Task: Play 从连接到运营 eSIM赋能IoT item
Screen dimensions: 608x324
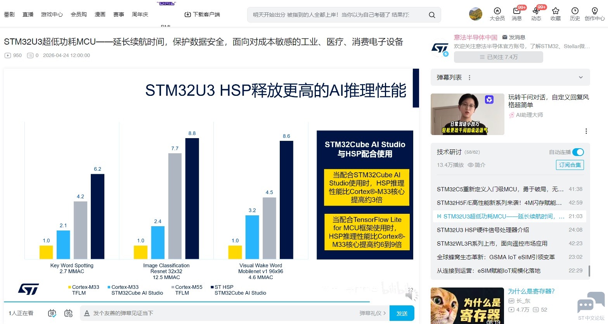Action: click(x=510, y=270)
